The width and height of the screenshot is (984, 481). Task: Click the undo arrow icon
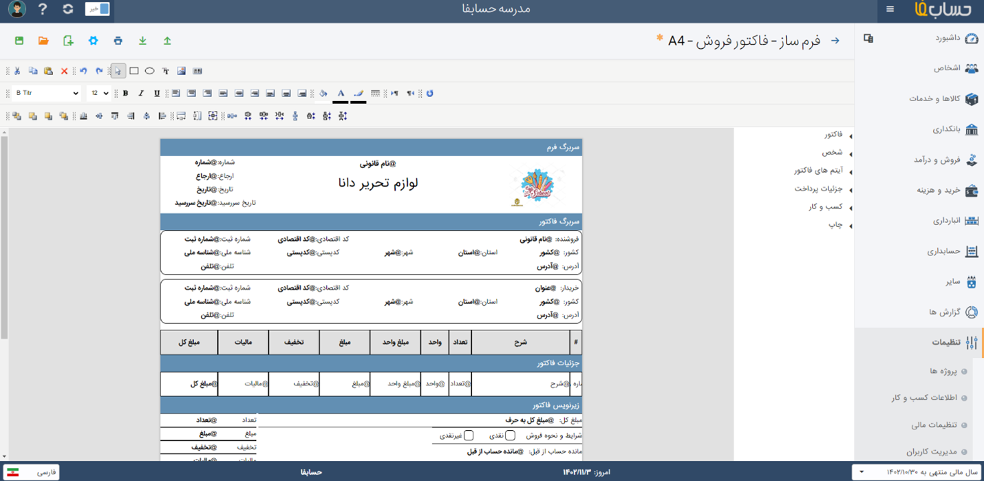83,71
